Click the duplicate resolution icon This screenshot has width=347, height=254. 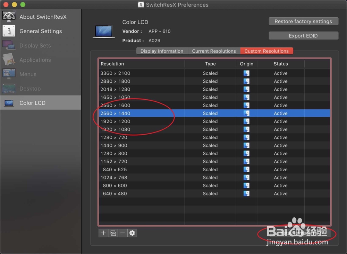tap(113, 233)
